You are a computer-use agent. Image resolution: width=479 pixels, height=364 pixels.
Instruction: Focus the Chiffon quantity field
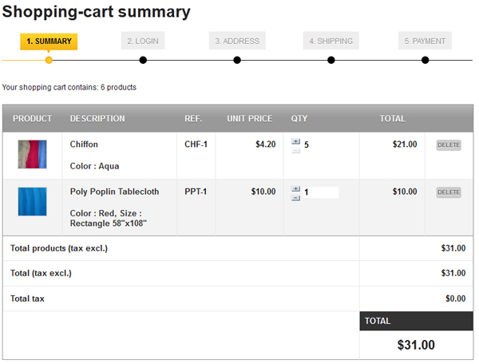coord(319,145)
